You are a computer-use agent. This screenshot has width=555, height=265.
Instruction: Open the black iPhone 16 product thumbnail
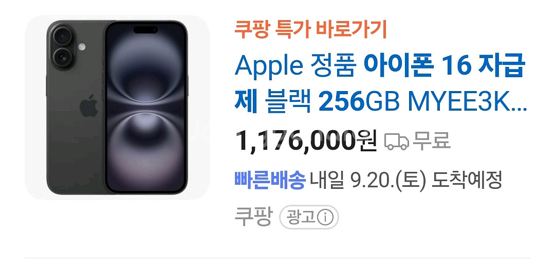point(117,108)
